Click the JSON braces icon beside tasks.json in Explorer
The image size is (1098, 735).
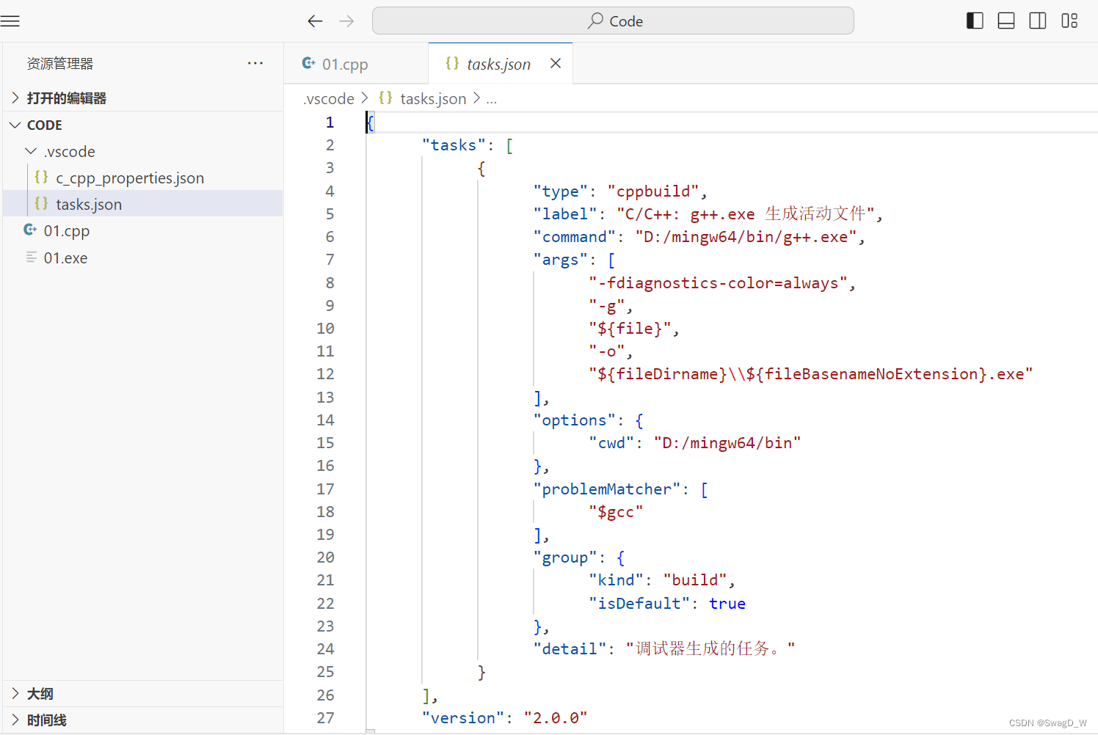(42, 204)
